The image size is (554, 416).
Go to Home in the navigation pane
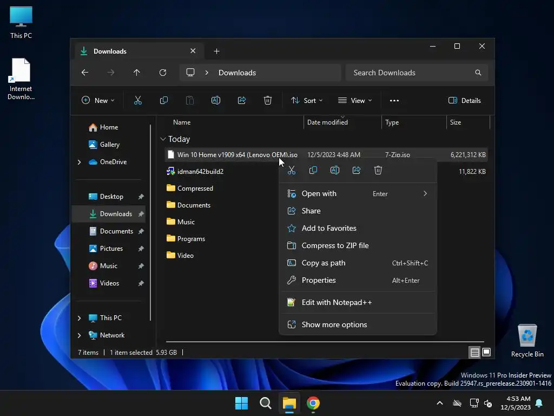[108, 127]
